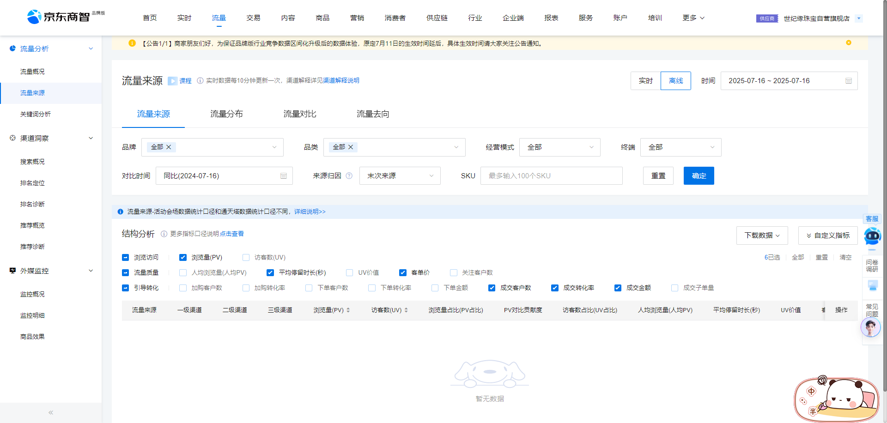Switch to the 流量分布 tab
This screenshot has height=423, width=887.
tap(226, 114)
